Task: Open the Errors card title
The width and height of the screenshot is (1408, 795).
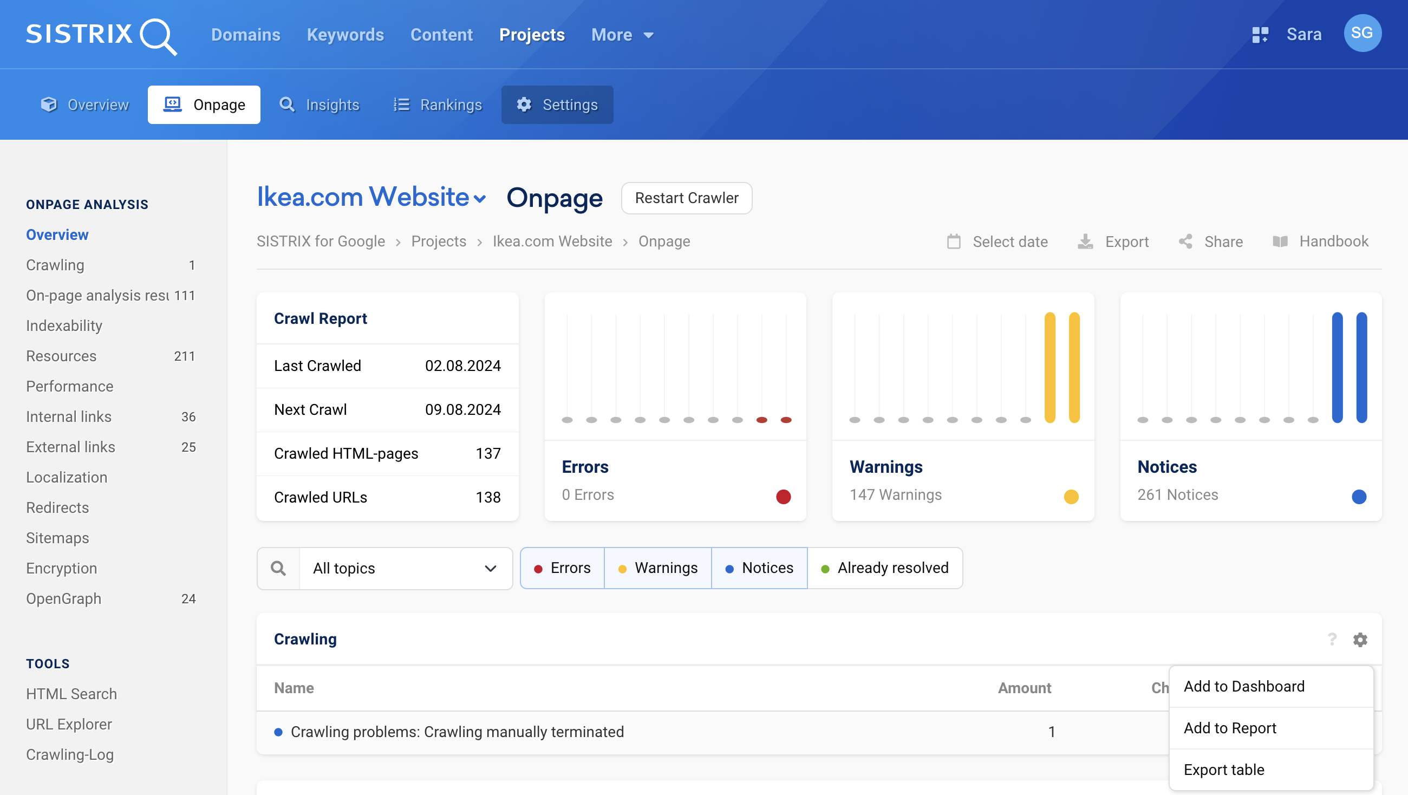Action: click(585, 467)
